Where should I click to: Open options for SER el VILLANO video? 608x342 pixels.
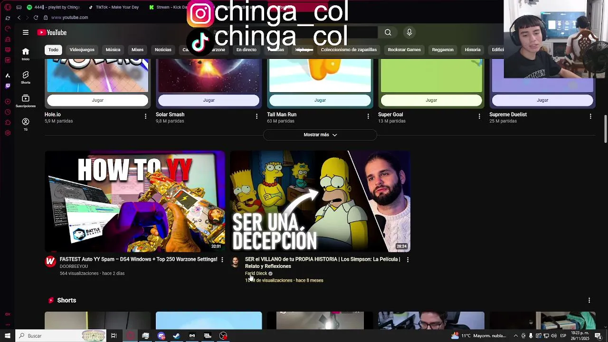click(x=408, y=259)
